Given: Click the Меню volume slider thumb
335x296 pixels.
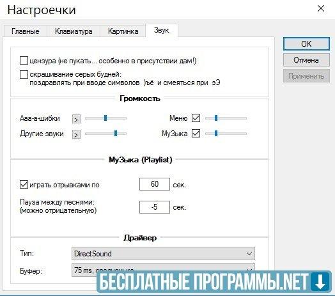Looking at the screenshot, I should pyautogui.click(x=216, y=118).
